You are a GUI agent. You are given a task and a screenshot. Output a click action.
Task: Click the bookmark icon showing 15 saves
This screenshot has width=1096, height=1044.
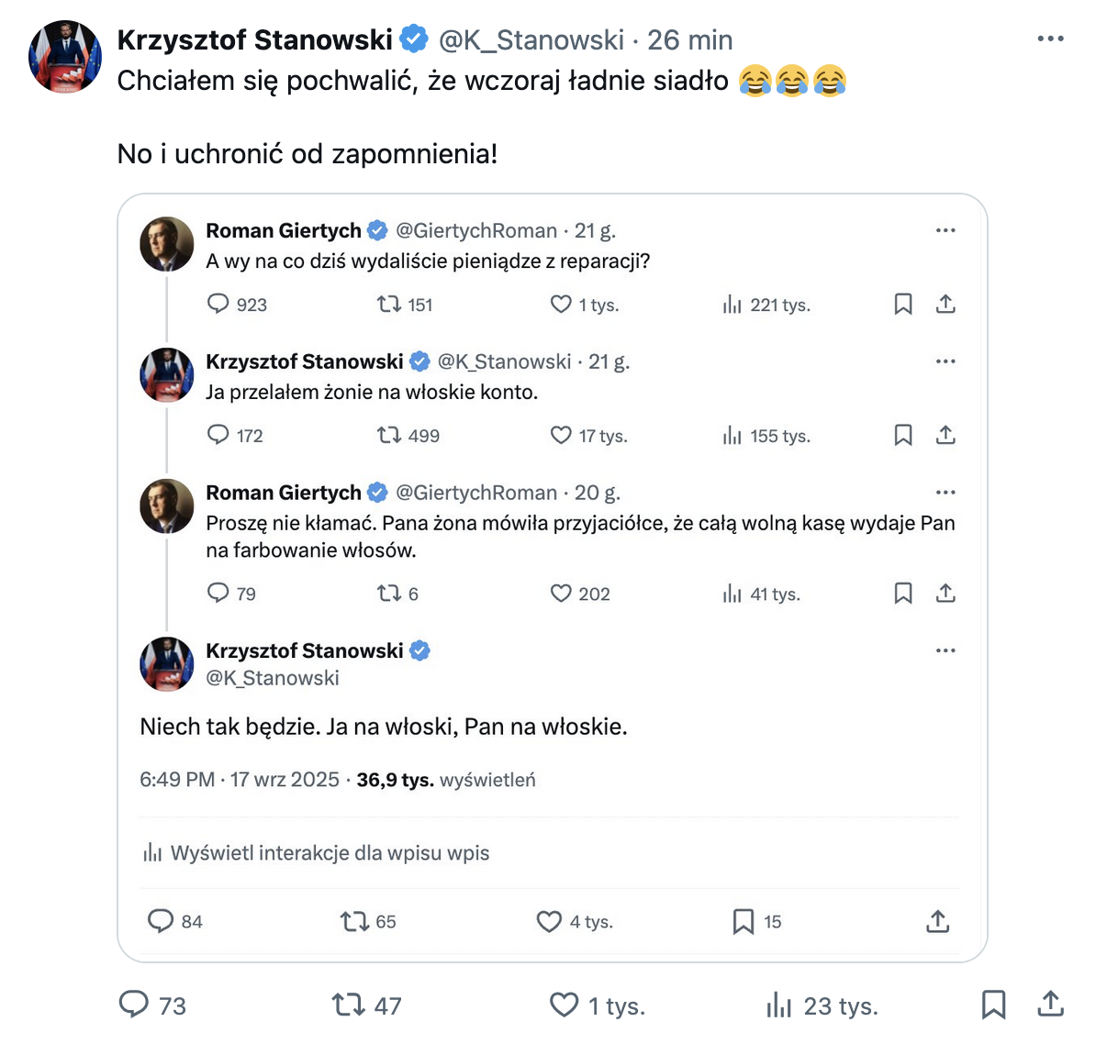[744, 921]
